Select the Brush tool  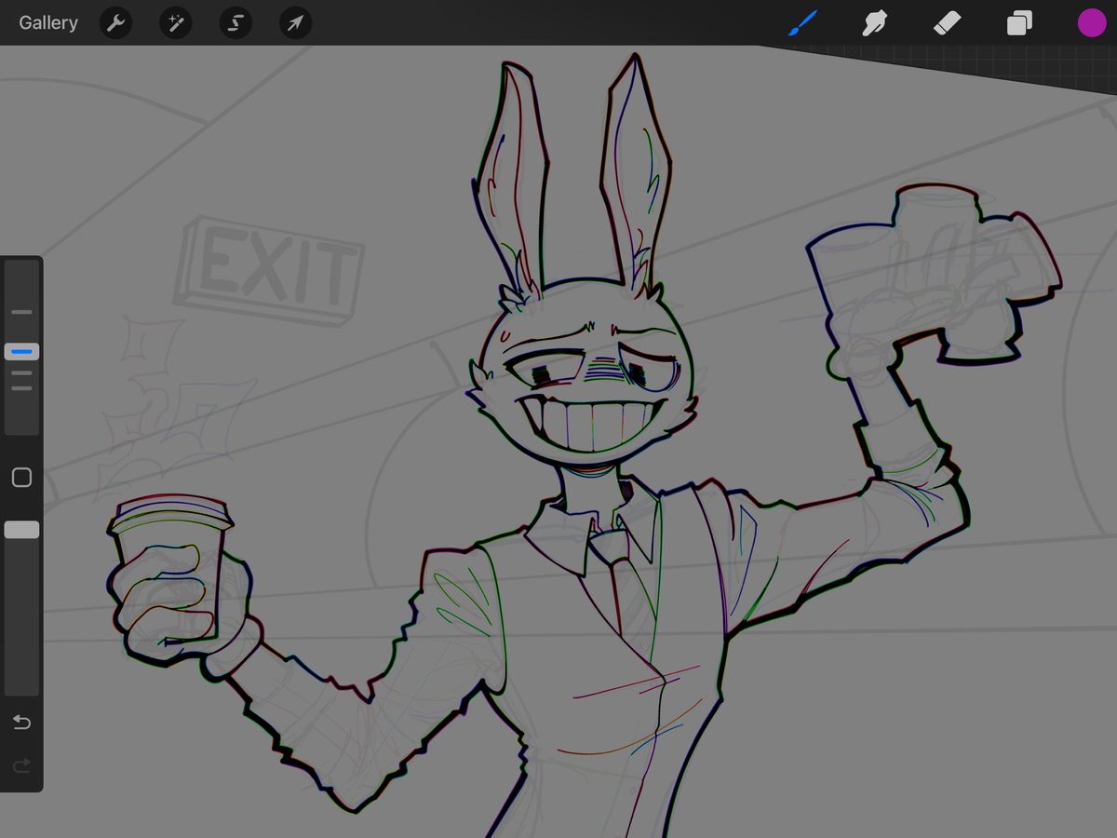click(x=801, y=23)
